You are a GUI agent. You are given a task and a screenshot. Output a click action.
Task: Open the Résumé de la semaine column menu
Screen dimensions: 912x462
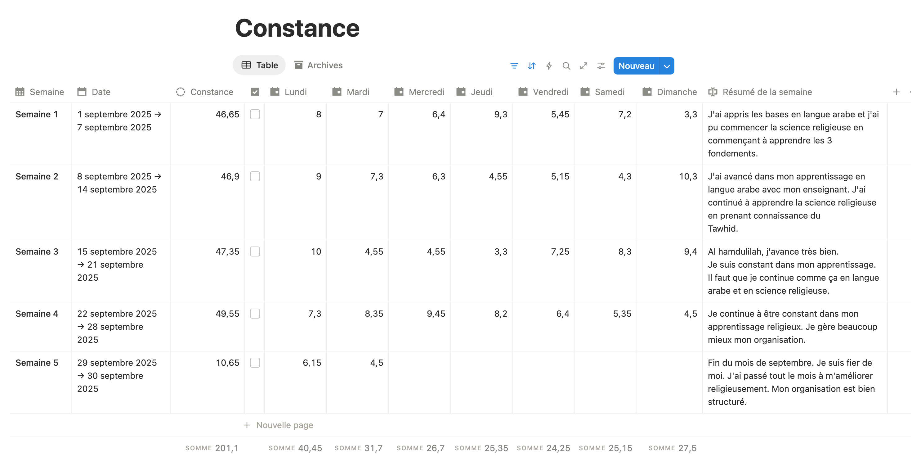pos(767,92)
